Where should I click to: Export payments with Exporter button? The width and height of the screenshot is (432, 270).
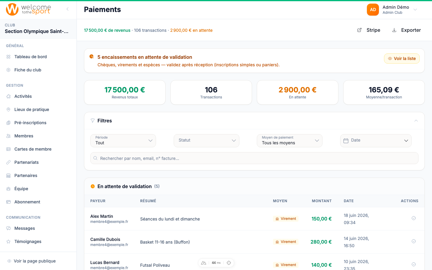[406, 30]
